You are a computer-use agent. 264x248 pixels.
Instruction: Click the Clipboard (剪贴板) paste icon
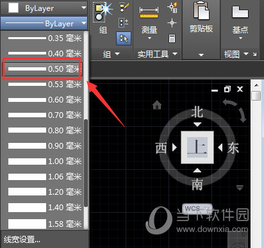(201, 11)
